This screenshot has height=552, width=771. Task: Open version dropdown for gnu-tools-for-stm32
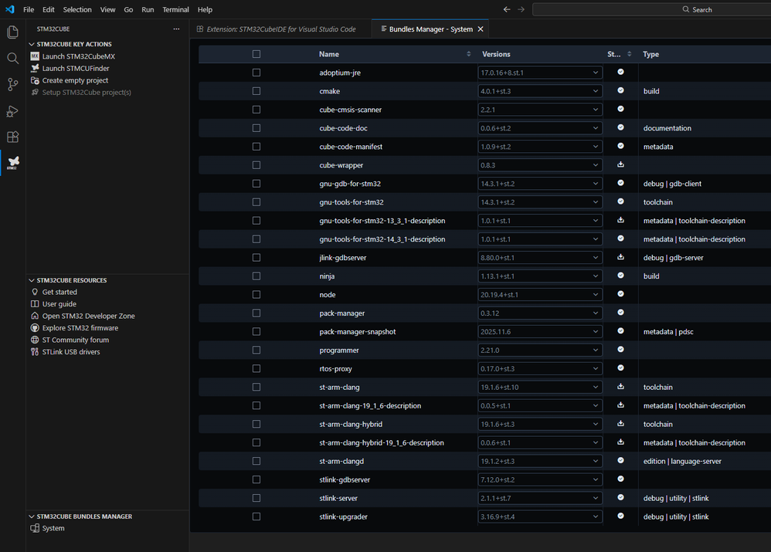(x=540, y=202)
